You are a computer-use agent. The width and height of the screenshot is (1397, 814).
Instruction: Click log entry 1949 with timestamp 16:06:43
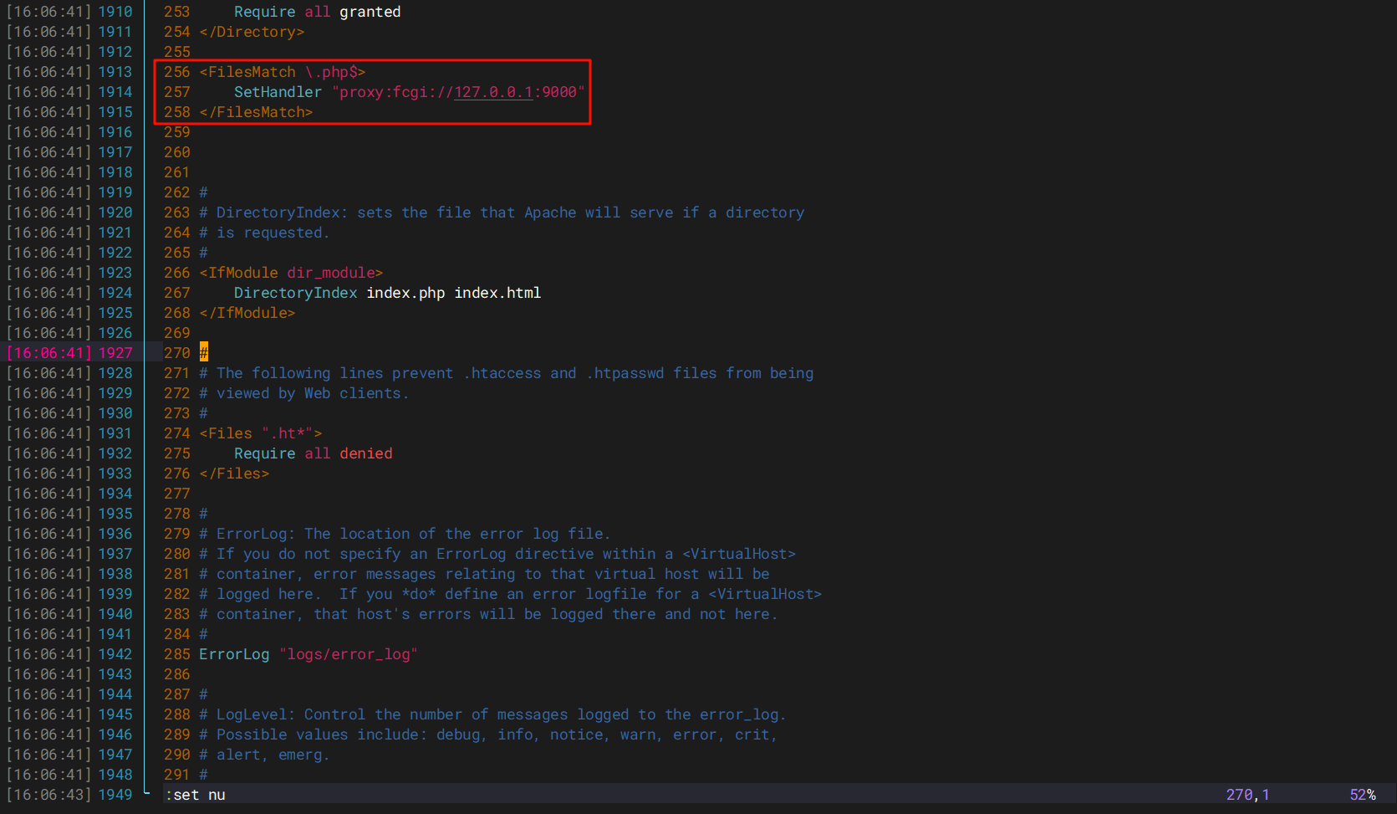69,795
